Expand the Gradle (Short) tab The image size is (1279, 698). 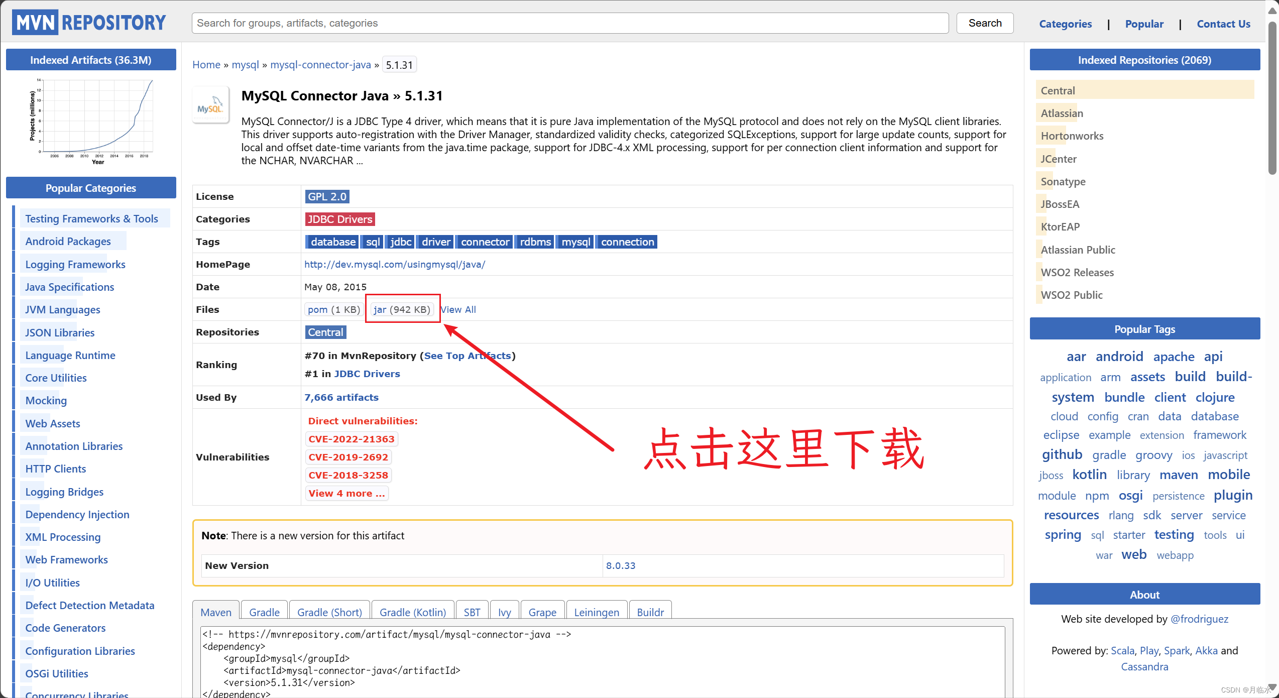point(329,612)
